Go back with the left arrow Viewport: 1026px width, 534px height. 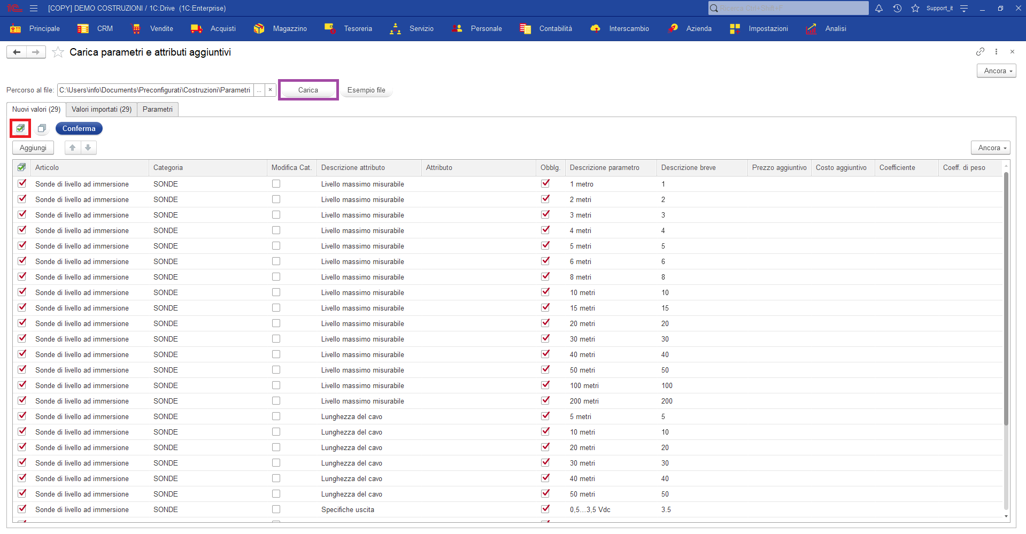(x=17, y=52)
